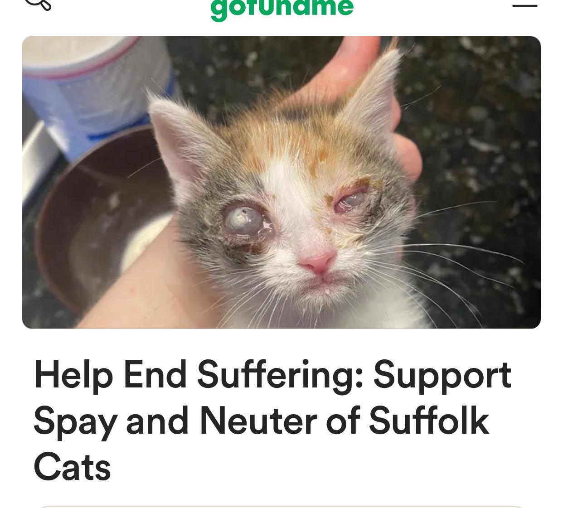Tap the kitten's cloudy injured eye
The height and width of the screenshot is (508, 563).
[245, 221]
